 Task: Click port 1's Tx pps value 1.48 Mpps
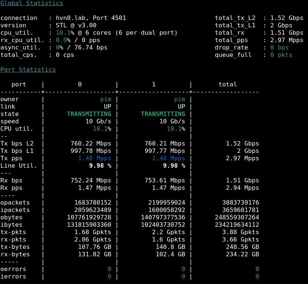tap(168, 158)
